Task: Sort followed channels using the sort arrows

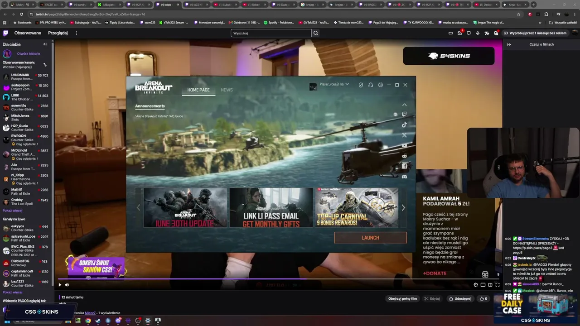Action: [x=45, y=65]
